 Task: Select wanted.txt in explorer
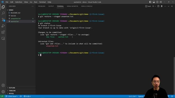click(21, 22)
